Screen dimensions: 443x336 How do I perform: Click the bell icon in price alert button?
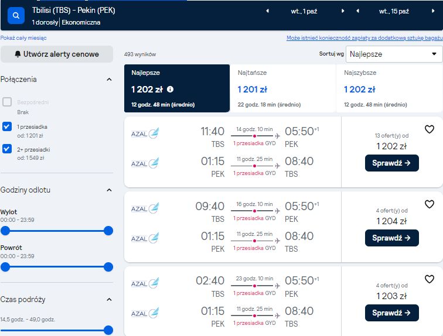point(18,54)
